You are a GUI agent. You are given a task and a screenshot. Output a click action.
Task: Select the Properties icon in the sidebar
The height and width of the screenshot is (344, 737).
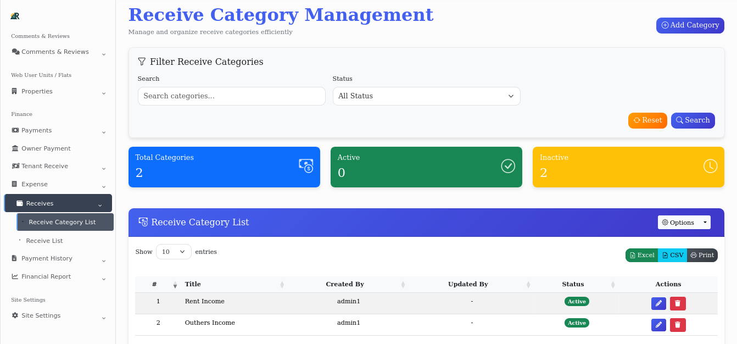pyautogui.click(x=15, y=91)
